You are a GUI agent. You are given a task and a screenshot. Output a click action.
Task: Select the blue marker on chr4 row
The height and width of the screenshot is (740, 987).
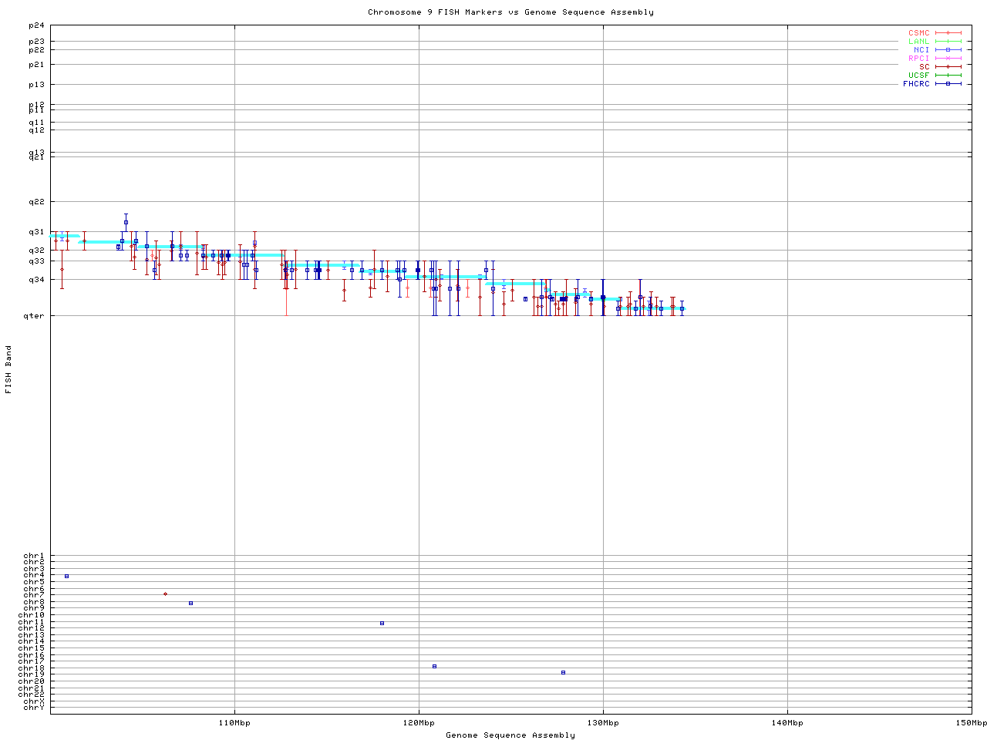(x=67, y=577)
